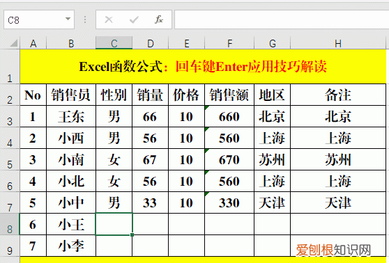Select the cell containing 小北

click(71, 181)
